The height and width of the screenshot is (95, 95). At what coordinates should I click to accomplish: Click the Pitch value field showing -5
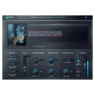[29, 56]
